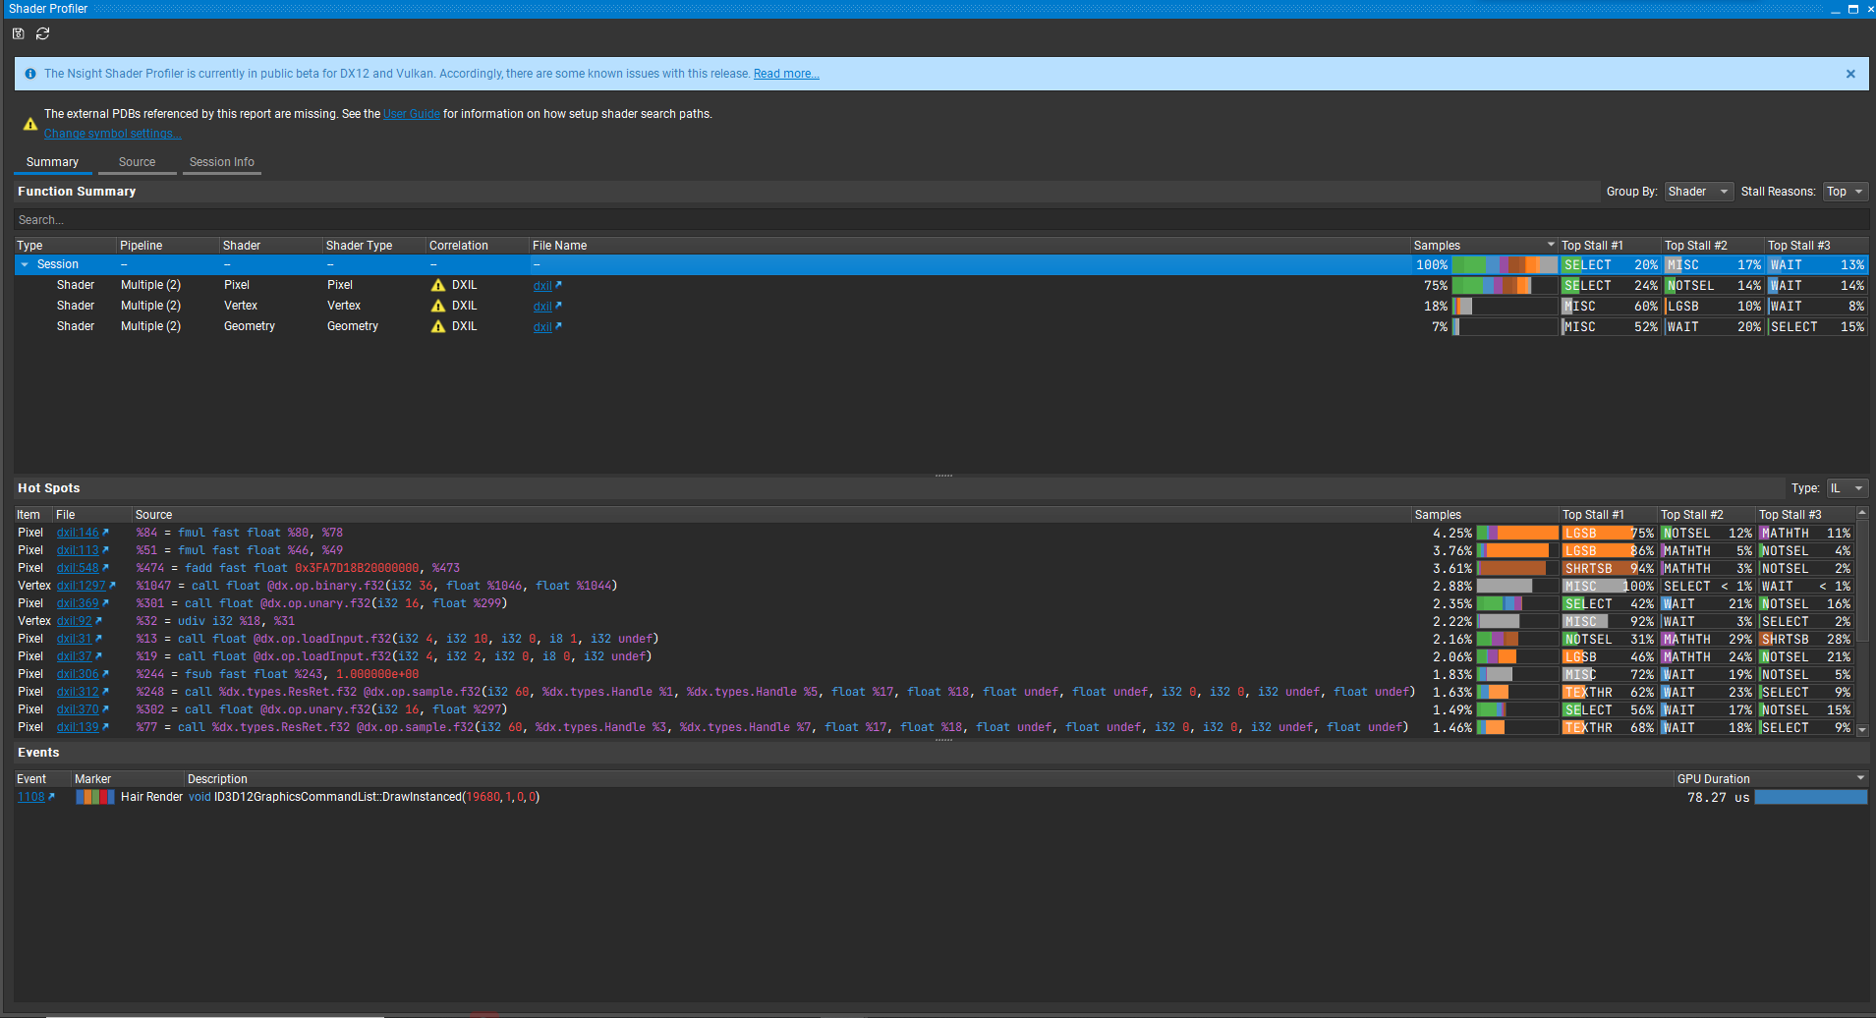Screen dimensions: 1876x1018
Task: Click the Correlation column header
Action: 477,246
